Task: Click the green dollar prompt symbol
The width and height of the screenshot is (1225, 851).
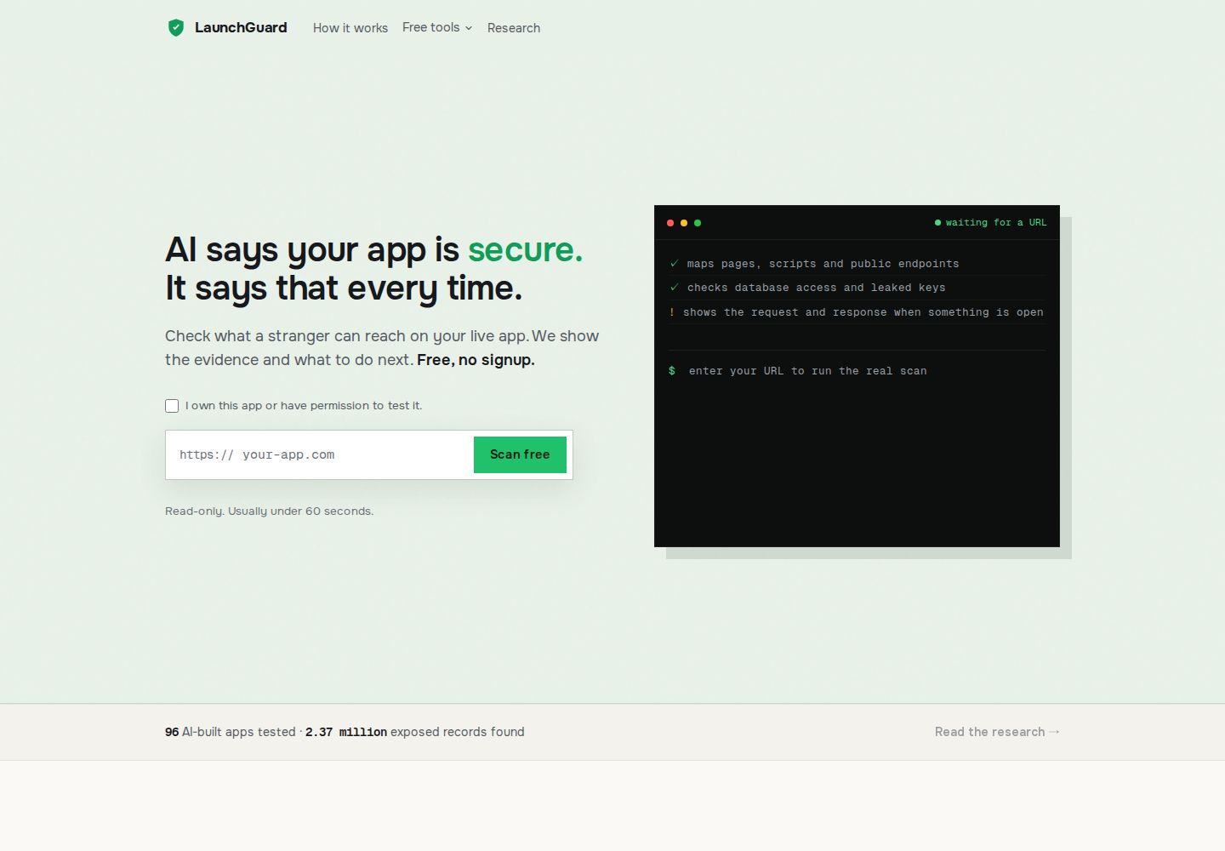Action: [x=672, y=371]
